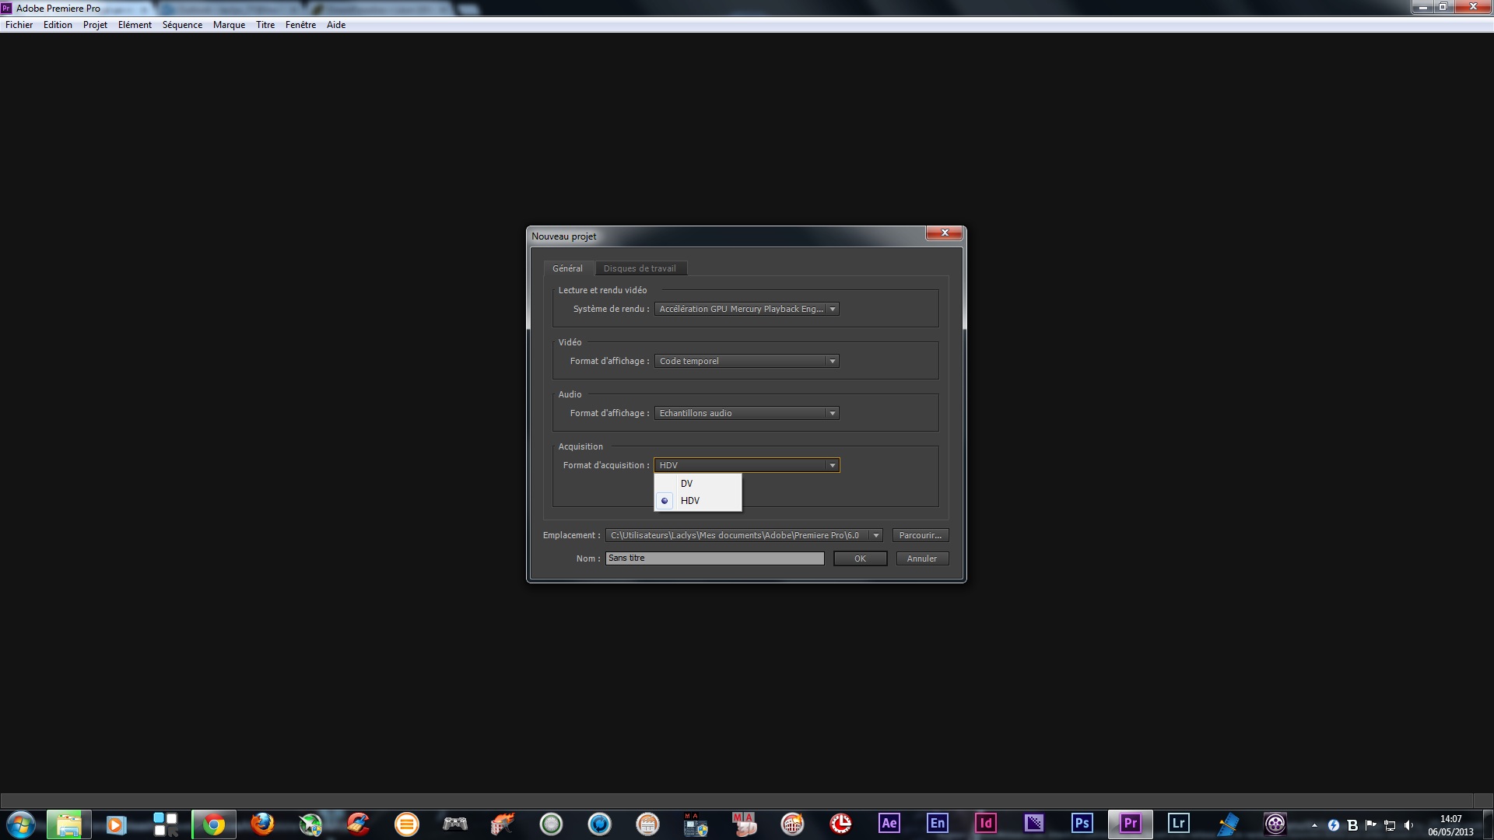Click the Annuler button
Viewport: 1494px width, 840px height.
921,558
